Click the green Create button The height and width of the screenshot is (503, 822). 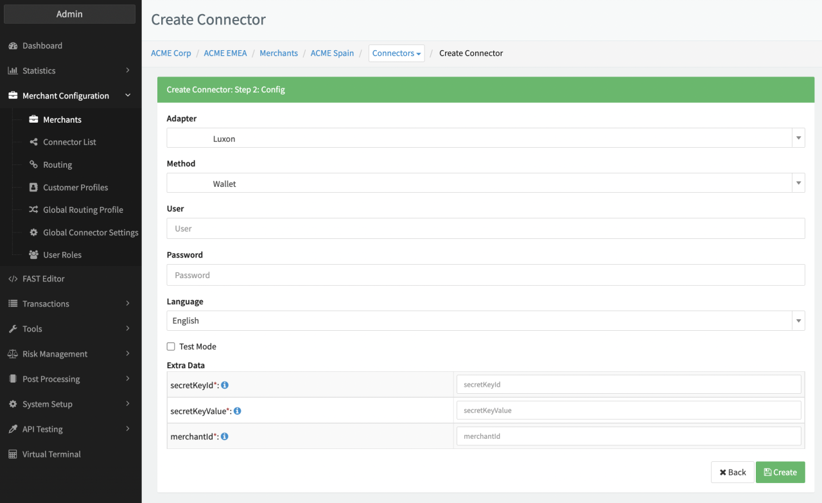(780, 472)
